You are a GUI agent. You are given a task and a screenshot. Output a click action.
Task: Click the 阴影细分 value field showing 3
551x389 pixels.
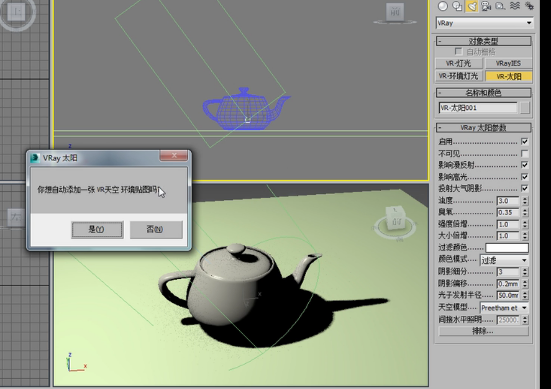click(x=508, y=272)
